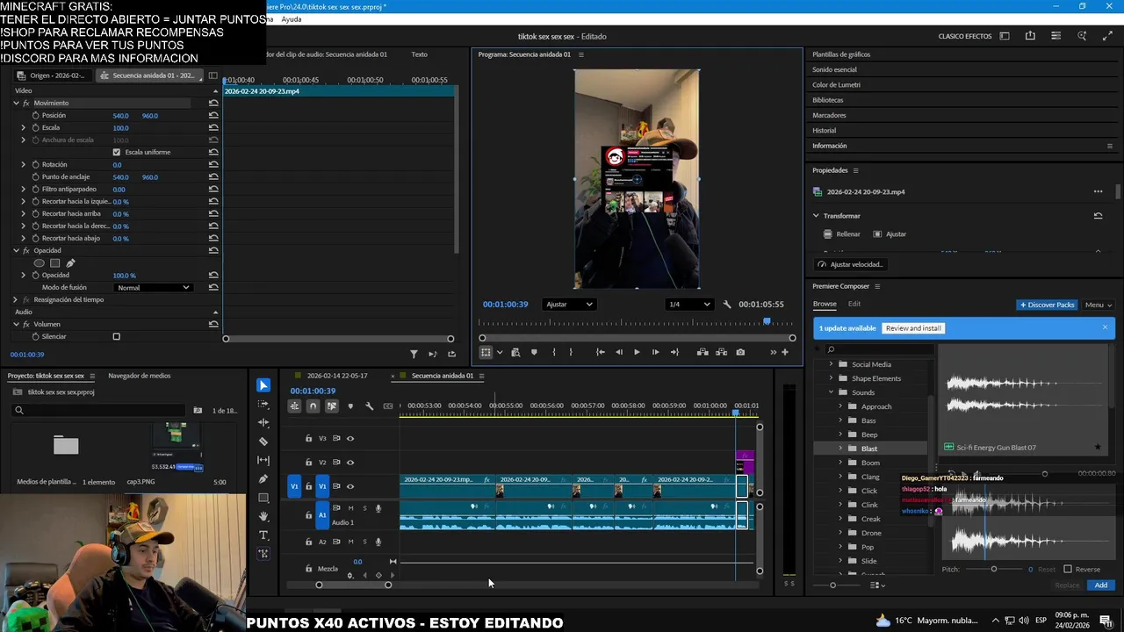
Task: Open Ajustar zoom level dropdown
Action: 569,305
